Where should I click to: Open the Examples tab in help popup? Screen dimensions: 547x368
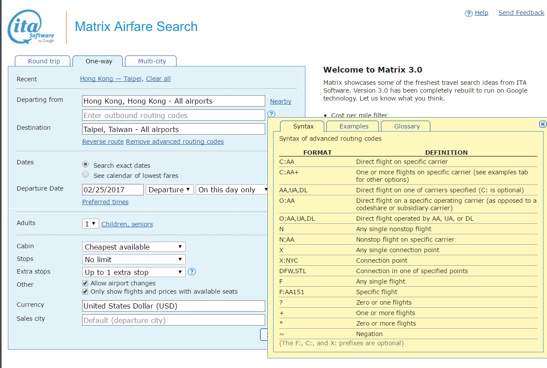(x=353, y=126)
